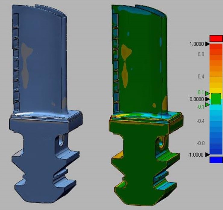
Task: Click the black marker at 1.0000
Action: pyautogui.click(x=207, y=44)
